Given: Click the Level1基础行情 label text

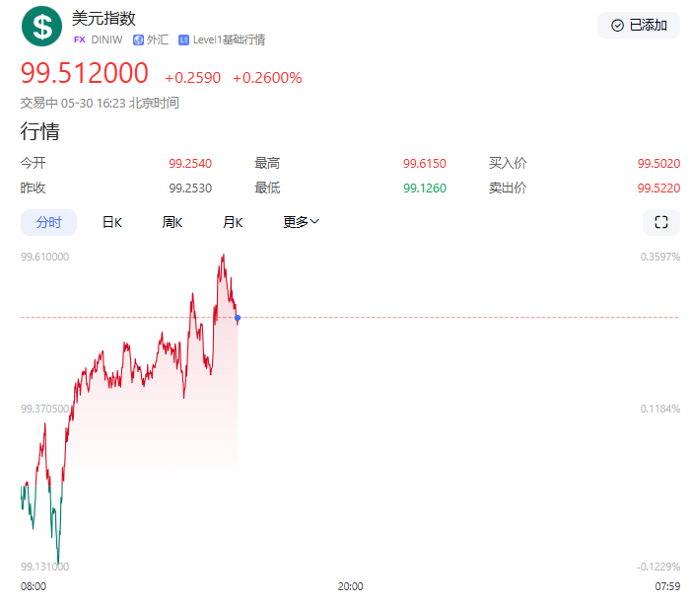Looking at the screenshot, I should (x=229, y=40).
